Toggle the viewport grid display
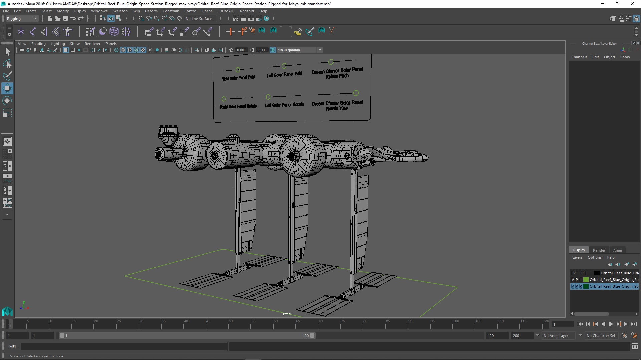The width and height of the screenshot is (641, 360). point(66,50)
